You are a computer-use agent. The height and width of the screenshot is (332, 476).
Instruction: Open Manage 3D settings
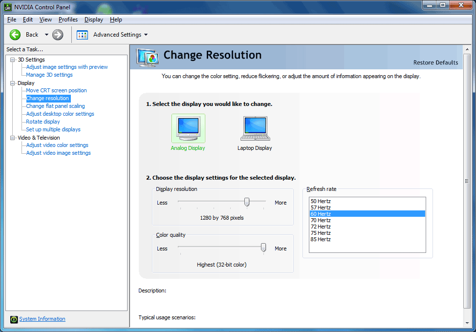click(x=49, y=75)
